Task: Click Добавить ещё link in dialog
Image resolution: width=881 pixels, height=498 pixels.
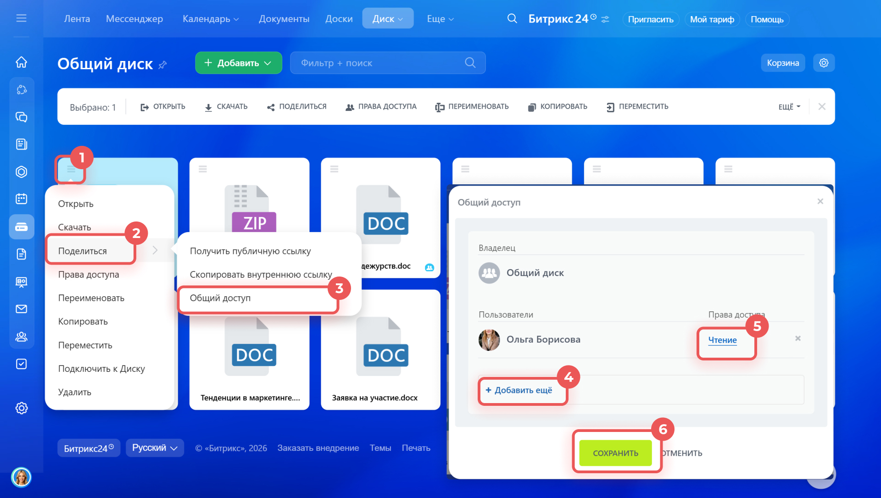Action: (x=519, y=390)
